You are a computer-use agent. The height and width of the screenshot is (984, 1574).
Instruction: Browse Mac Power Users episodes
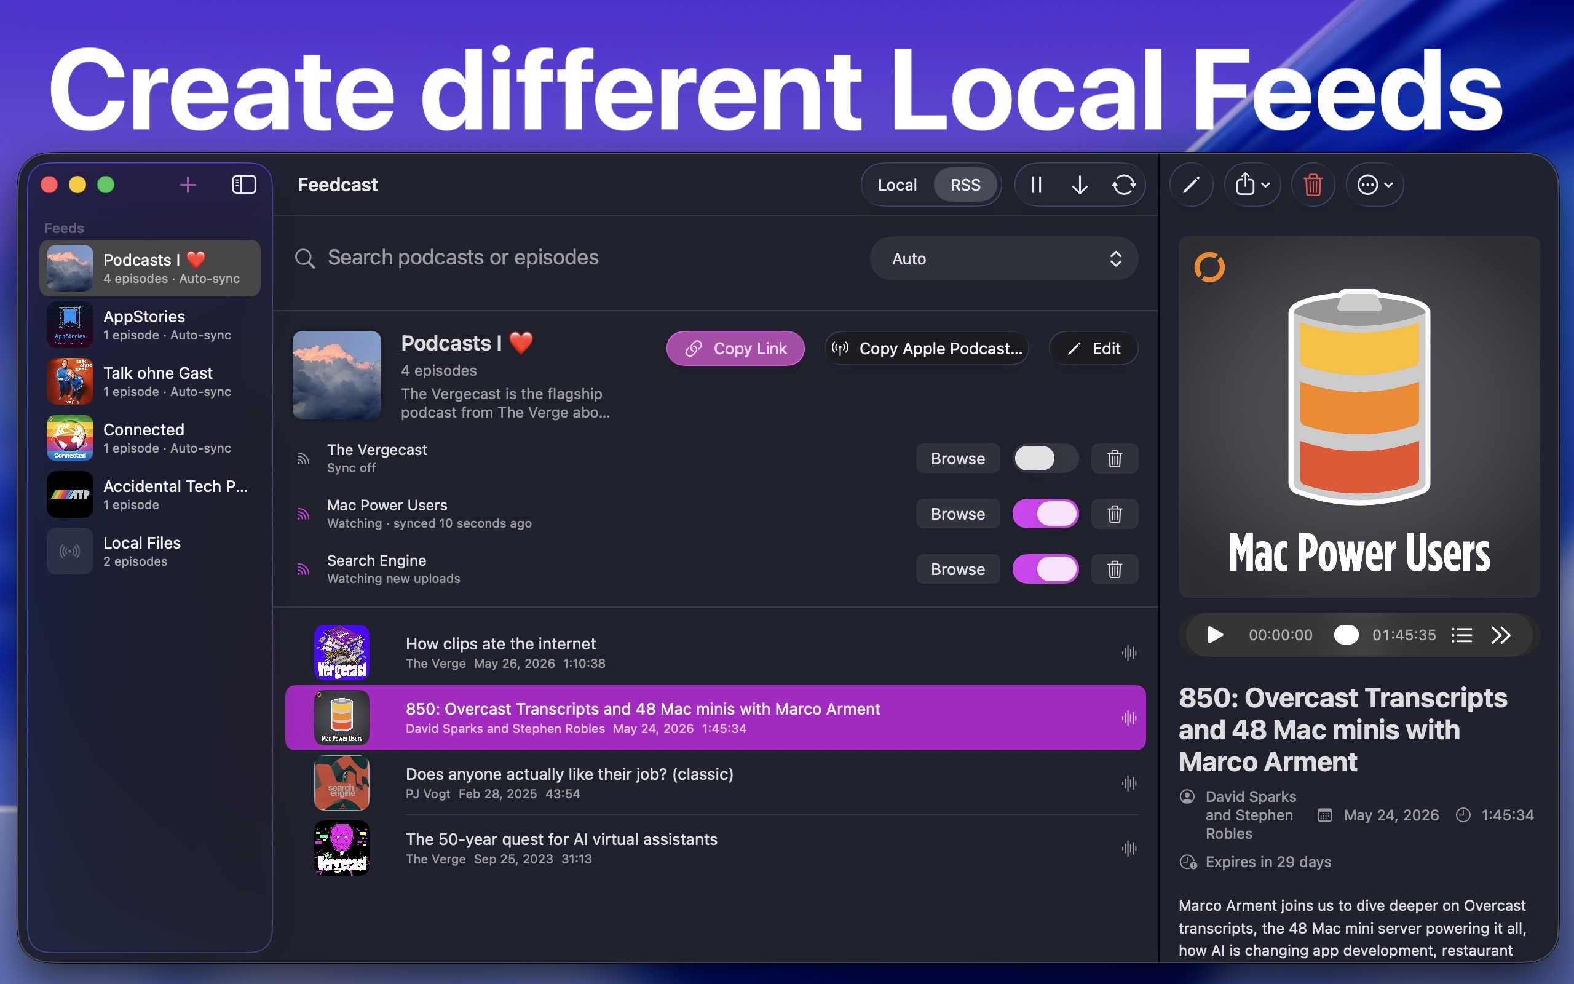click(x=957, y=514)
